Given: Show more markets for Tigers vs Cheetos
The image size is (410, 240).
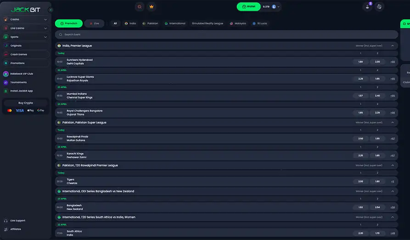Looking at the screenshot, I should (393, 182).
